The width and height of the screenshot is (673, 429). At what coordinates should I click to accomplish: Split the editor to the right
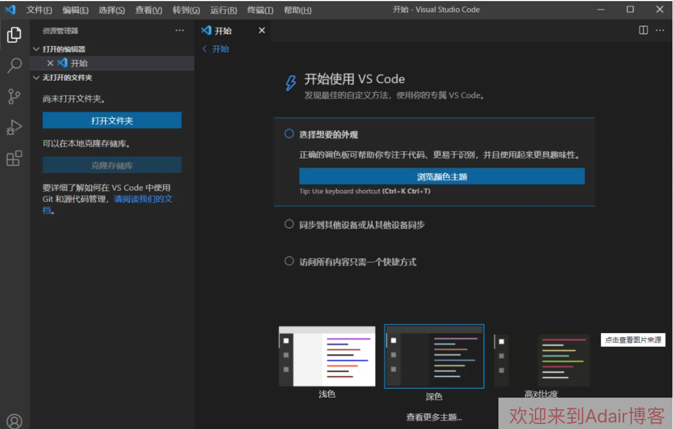(x=643, y=30)
